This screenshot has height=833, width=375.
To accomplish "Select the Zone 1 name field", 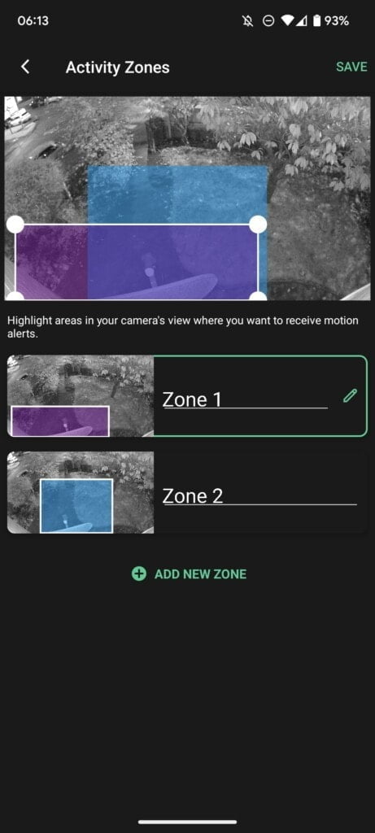I will pyautogui.click(x=245, y=399).
